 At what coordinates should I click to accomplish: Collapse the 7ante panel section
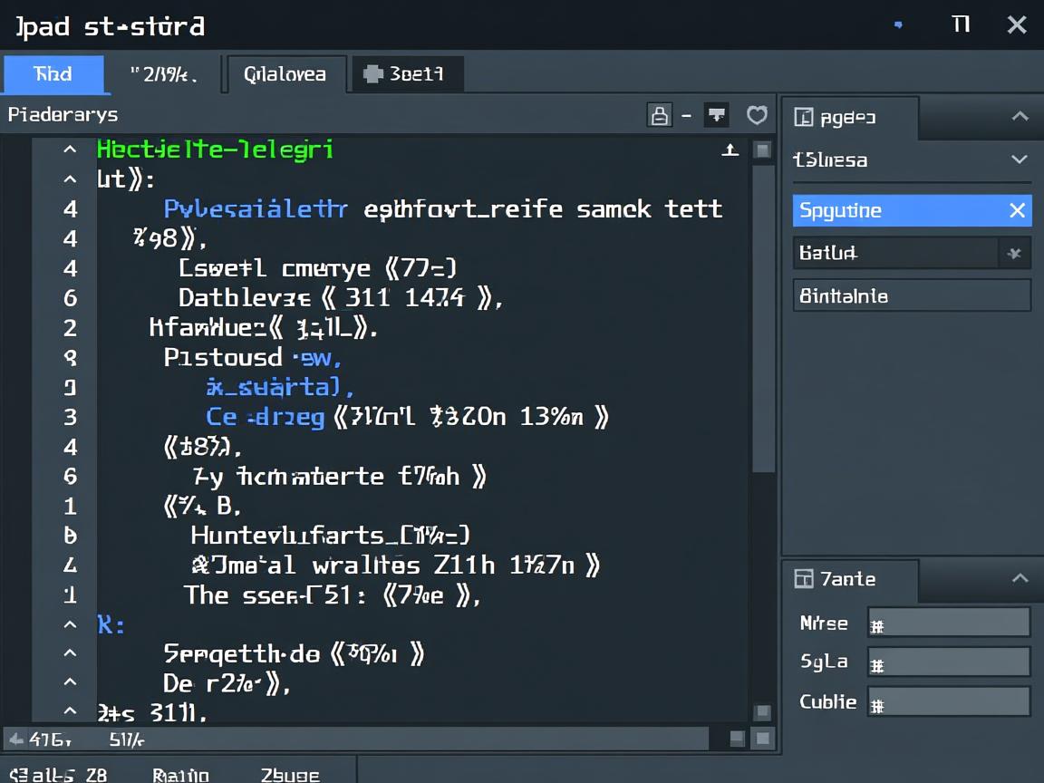tap(1020, 579)
